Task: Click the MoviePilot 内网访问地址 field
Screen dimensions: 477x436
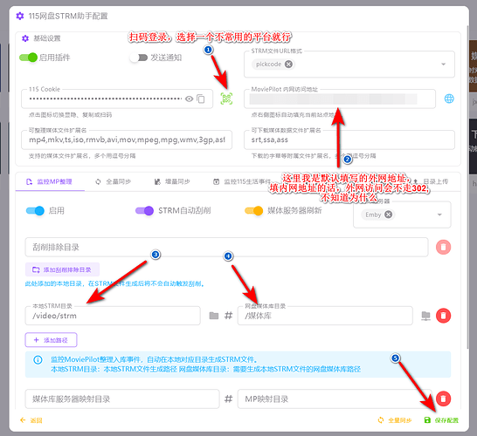Action: coord(340,99)
